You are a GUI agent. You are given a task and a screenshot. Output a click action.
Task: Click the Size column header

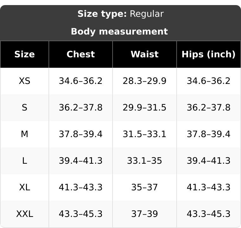[x=25, y=54]
